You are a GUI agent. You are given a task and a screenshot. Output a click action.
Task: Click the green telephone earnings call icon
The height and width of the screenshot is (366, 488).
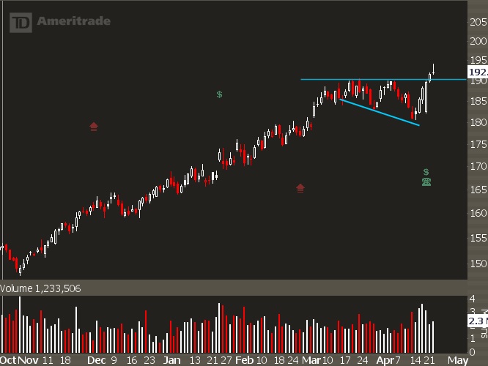(x=426, y=182)
